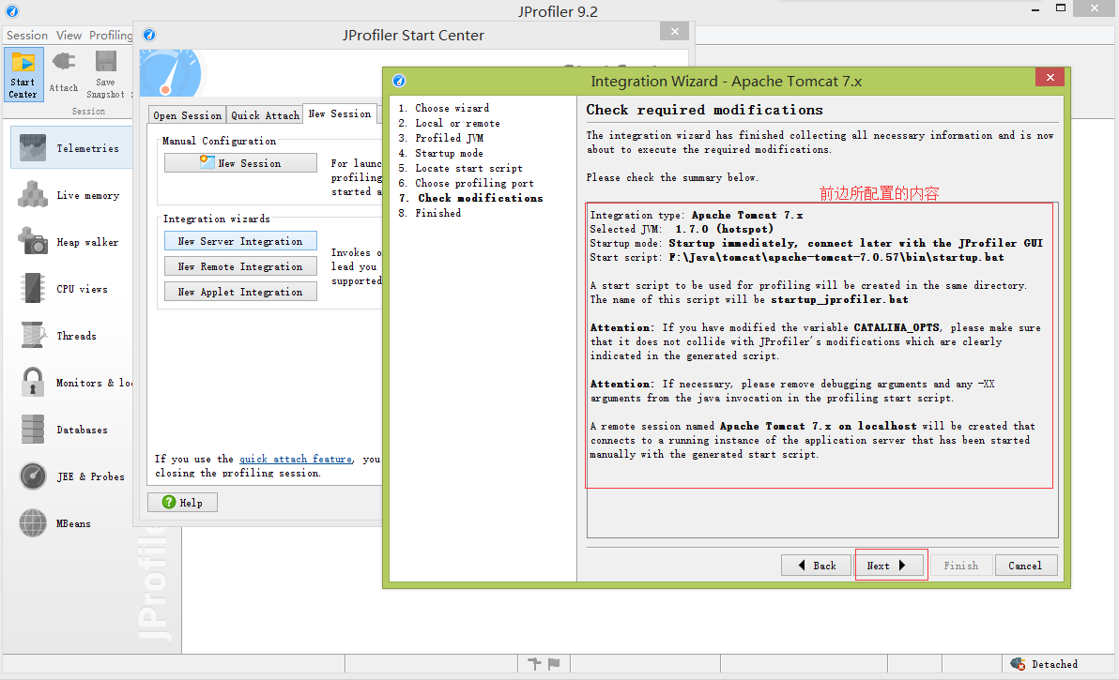Close the JProfiler Start Center window
The image size is (1119, 680).
[x=674, y=31]
